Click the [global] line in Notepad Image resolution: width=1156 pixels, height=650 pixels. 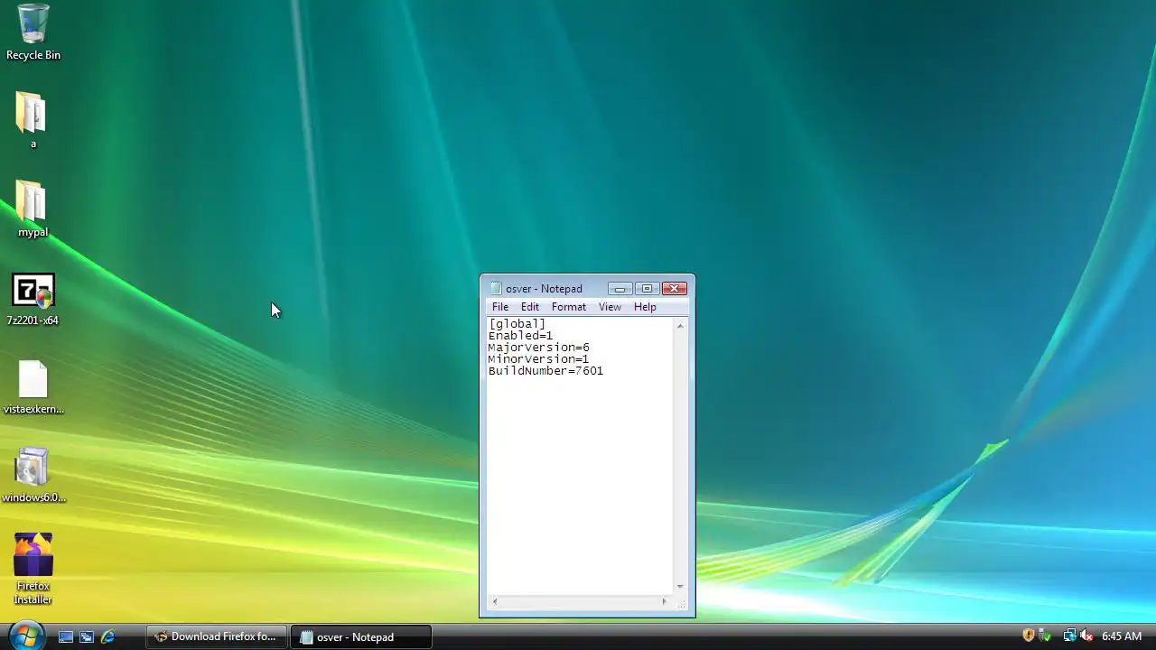pos(517,324)
